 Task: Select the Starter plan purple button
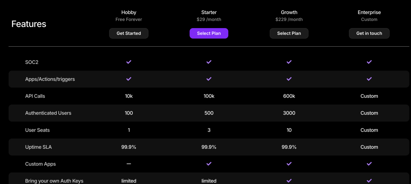point(209,33)
